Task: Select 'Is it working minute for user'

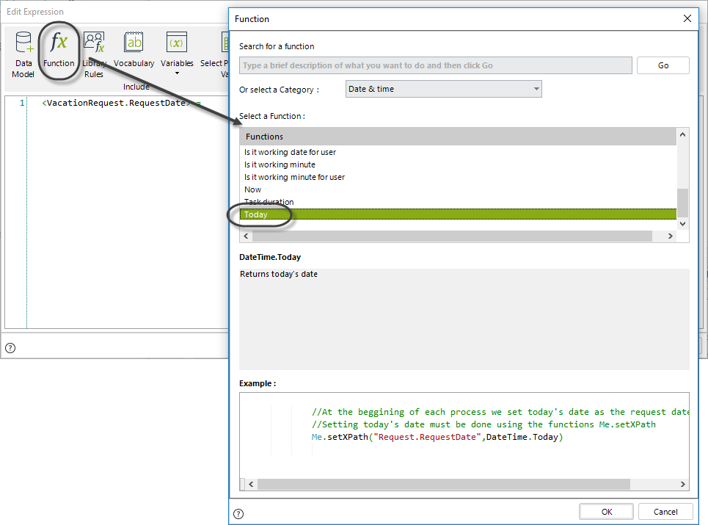Action: (458, 177)
